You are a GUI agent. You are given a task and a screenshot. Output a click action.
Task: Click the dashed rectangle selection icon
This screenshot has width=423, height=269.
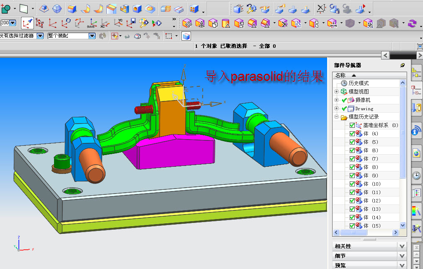169,36
